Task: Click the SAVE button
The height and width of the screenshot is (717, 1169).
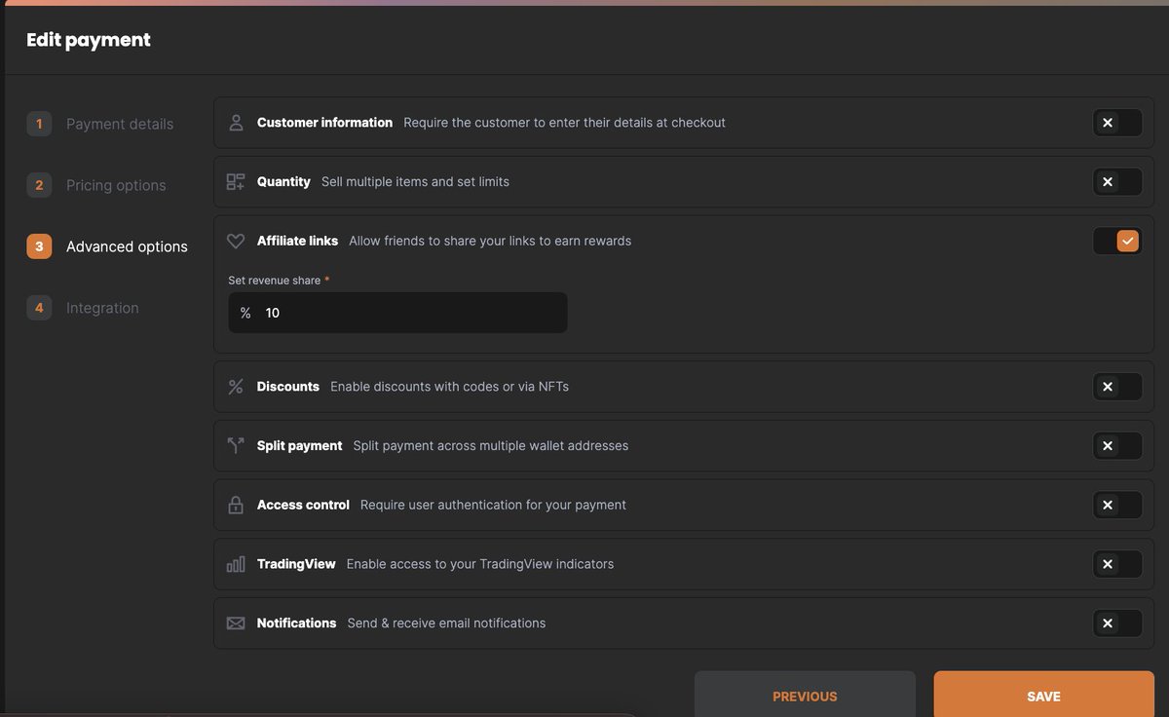Action: click(1043, 696)
